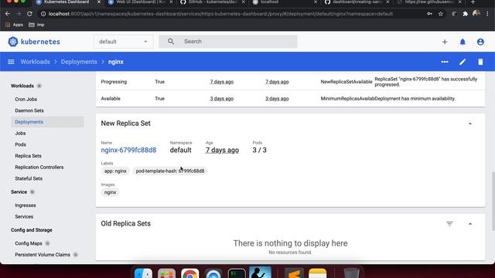Image resolution: width=495 pixels, height=278 pixels.
Task: Click the Kubernetes logo icon
Action: (x=13, y=42)
